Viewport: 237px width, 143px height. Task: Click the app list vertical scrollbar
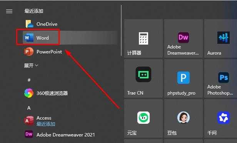point(121,30)
